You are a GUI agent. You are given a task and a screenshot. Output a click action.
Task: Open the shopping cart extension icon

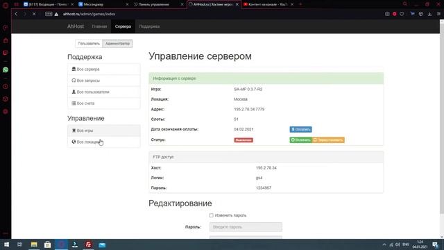tap(412, 14)
